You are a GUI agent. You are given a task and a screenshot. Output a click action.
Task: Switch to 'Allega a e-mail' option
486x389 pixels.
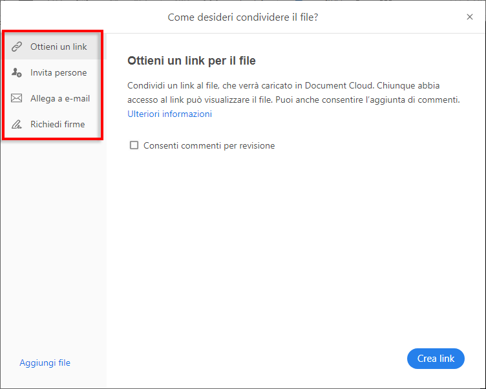pyautogui.click(x=60, y=99)
